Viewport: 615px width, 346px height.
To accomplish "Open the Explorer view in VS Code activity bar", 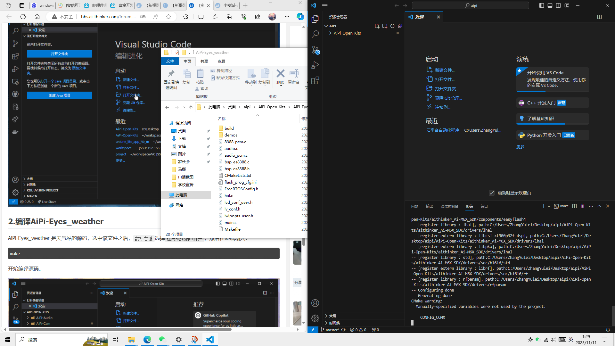I will coord(315,19).
